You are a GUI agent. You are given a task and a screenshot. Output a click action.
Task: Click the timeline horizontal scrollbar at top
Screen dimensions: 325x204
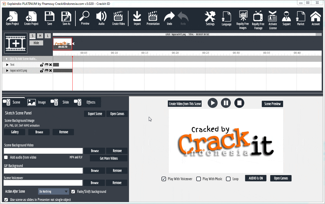(x=187, y=34)
